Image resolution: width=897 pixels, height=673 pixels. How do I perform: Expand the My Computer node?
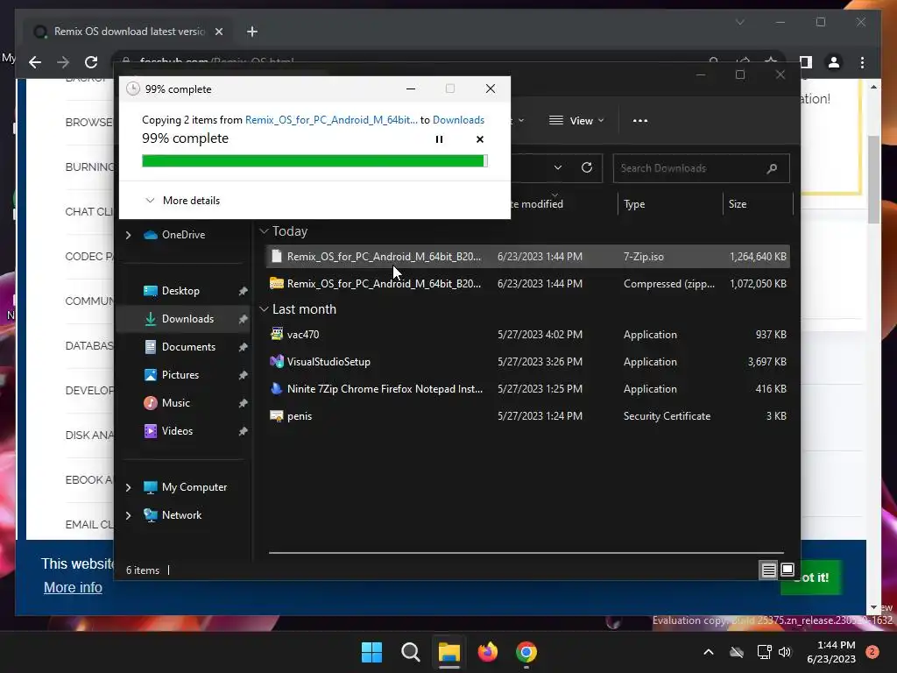coord(128,487)
